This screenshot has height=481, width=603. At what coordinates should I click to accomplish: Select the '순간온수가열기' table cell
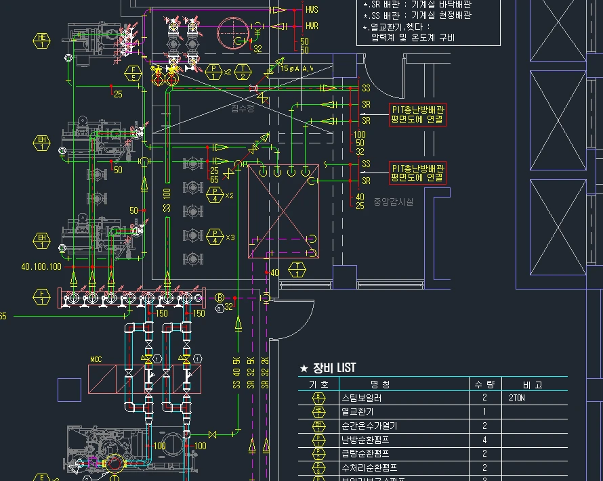pos(369,426)
